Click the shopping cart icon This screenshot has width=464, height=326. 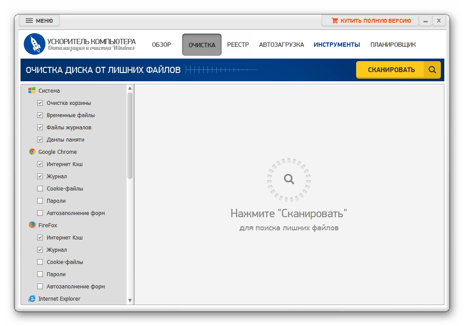tap(335, 21)
